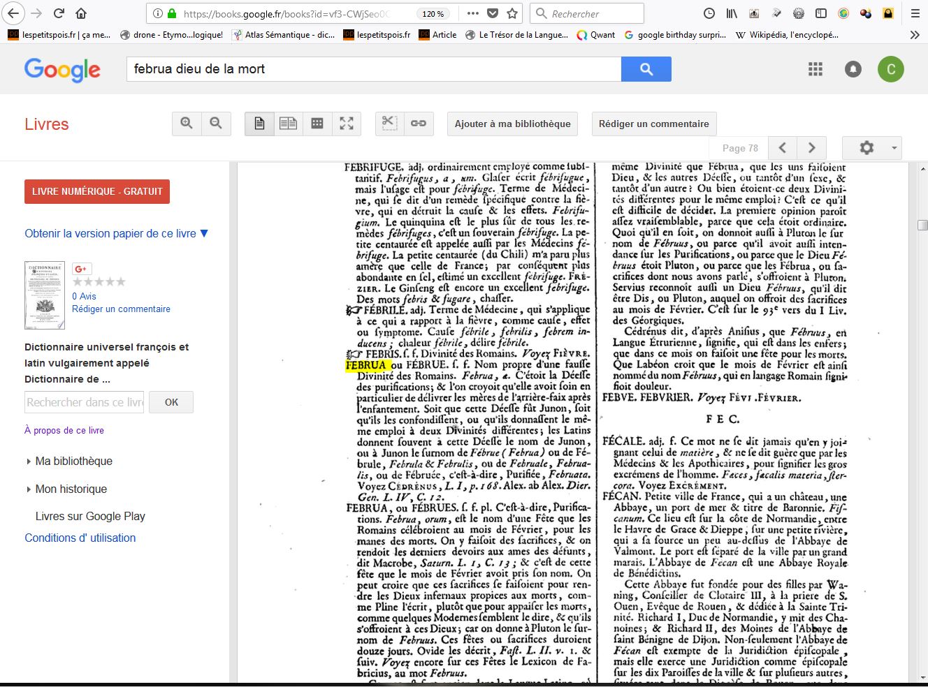The height and width of the screenshot is (687, 928).
Task: Open the Qwant bookmark
Action: 596,34
